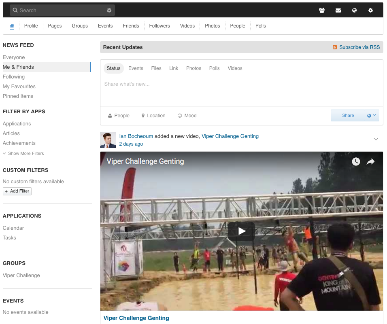The image size is (387, 324).
Task: Set a Mood for the status post
Action: 187,116
